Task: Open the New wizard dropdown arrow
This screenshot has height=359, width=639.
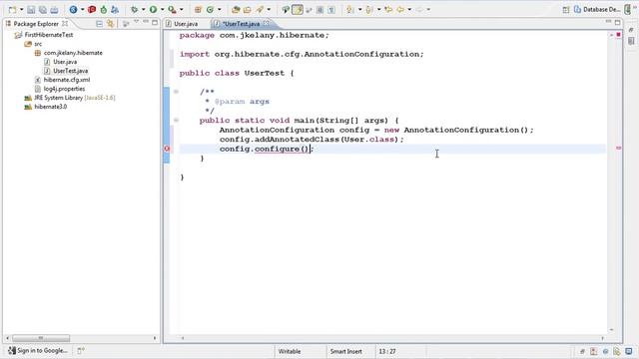Action: coord(22,9)
